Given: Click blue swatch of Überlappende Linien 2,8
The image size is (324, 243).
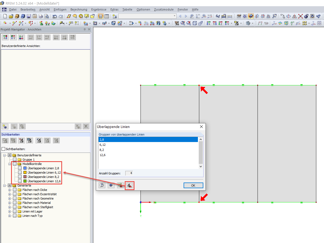Looking at the screenshot, I should click(25, 168).
